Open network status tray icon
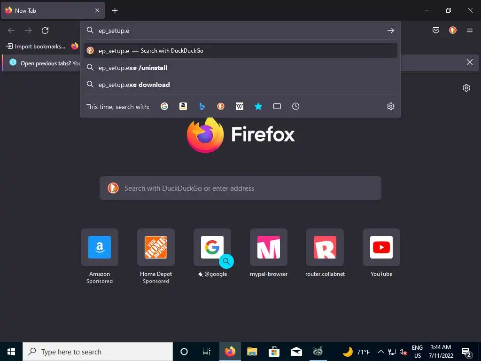Screen dimensions: 481x361 click(x=392, y=352)
